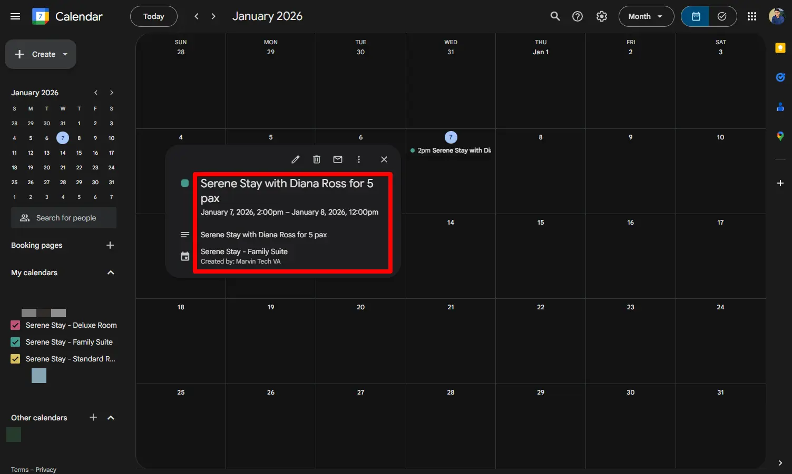This screenshot has width=792, height=474.
Task: Open Google Maps from right sidebar
Action: point(780,136)
